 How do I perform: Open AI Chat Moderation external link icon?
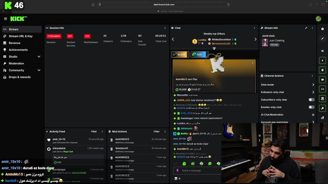[x=313, y=115]
